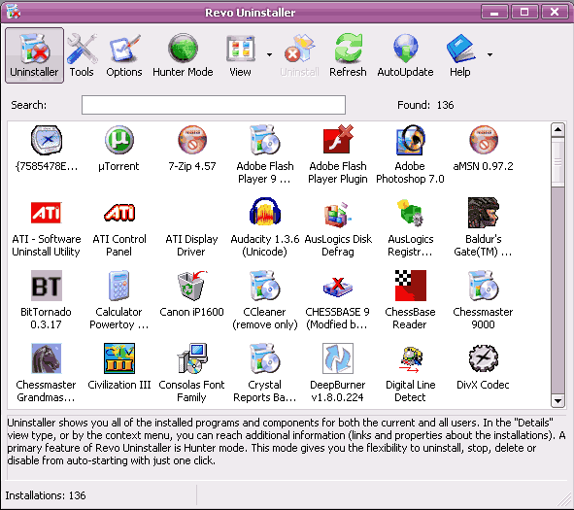Select the Calculator Powertoy icon
Viewport: 574px width, 510px height.
point(118,286)
